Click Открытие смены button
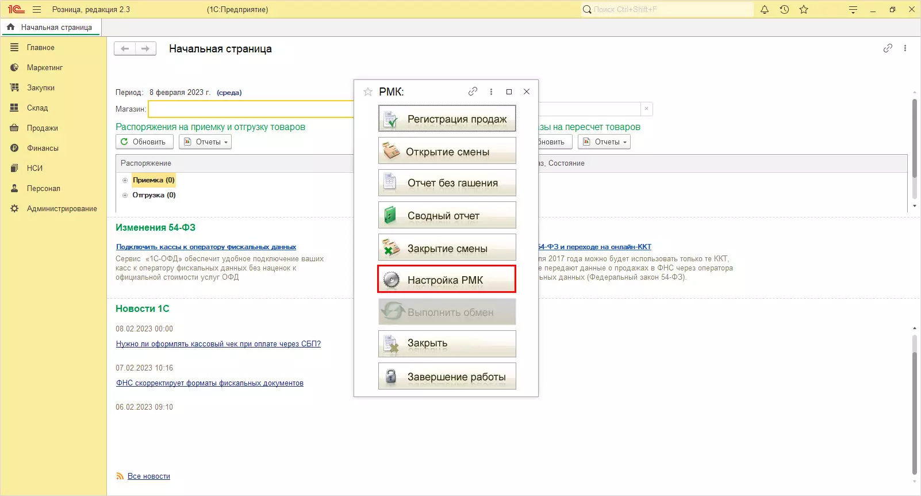 tap(447, 151)
